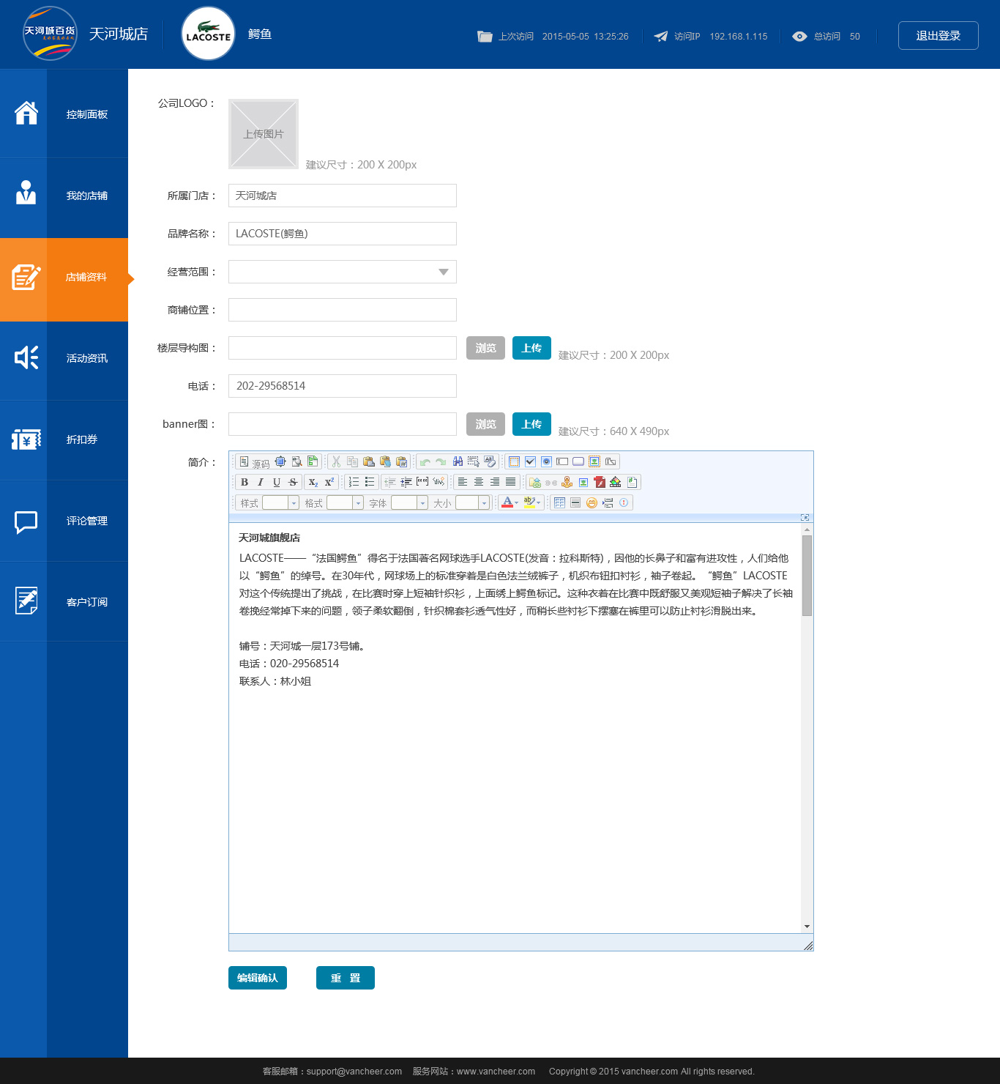Click the anchor icon in toolbar
The image size is (1000, 1084).
click(x=567, y=482)
